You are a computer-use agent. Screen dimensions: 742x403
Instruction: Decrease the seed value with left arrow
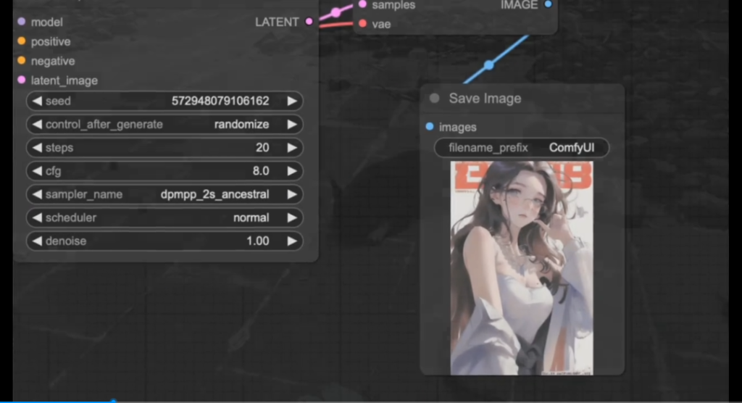click(x=38, y=101)
